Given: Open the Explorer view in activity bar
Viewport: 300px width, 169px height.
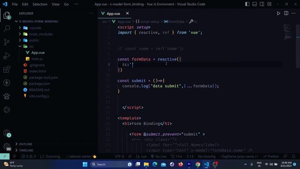Looking at the screenshot, I should pyautogui.click(x=7, y=15).
